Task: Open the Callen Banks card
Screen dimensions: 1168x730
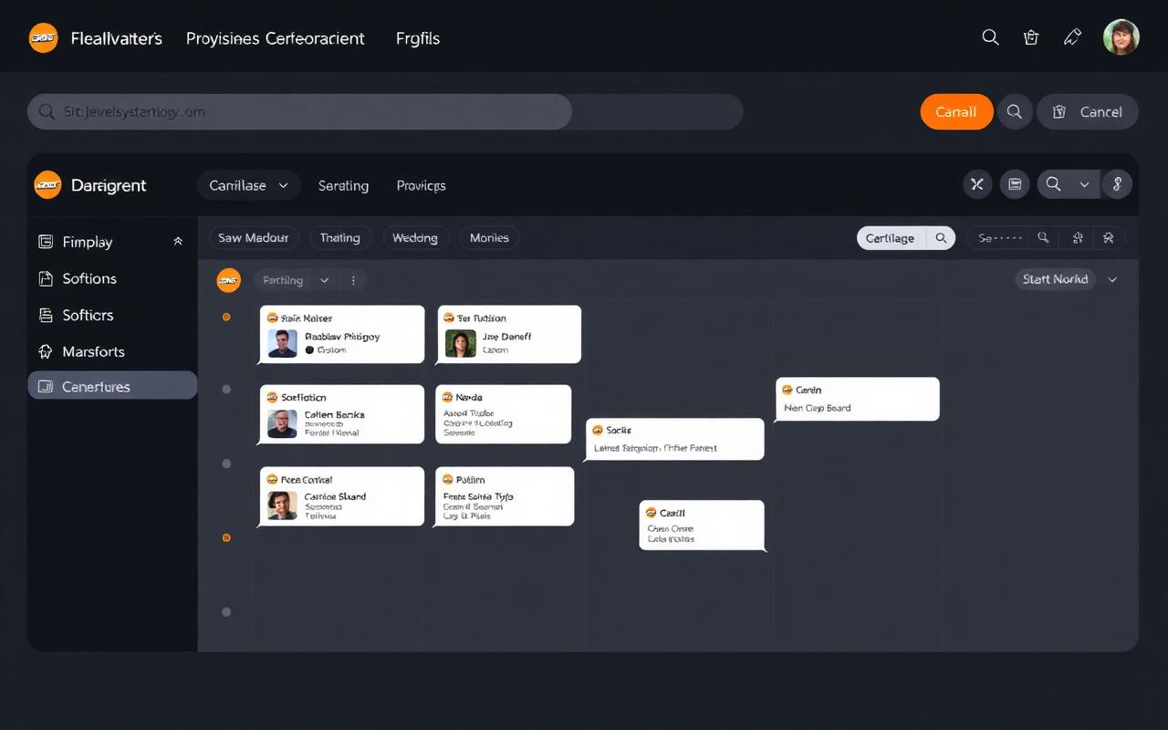Action: (x=341, y=414)
